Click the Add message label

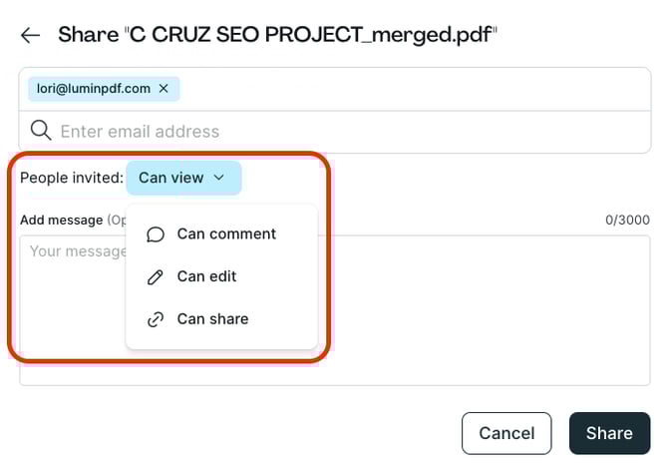62,220
